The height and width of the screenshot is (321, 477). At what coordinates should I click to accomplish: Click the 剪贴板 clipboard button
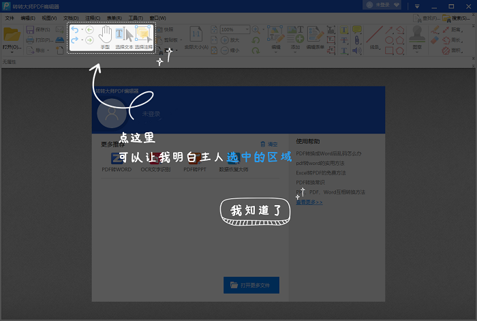coord(168,40)
